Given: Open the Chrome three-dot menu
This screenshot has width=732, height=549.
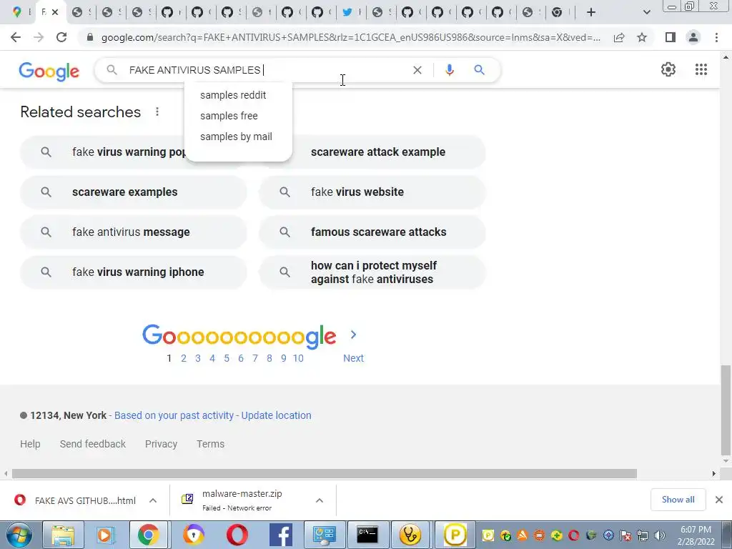Looking at the screenshot, I should 716,37.
